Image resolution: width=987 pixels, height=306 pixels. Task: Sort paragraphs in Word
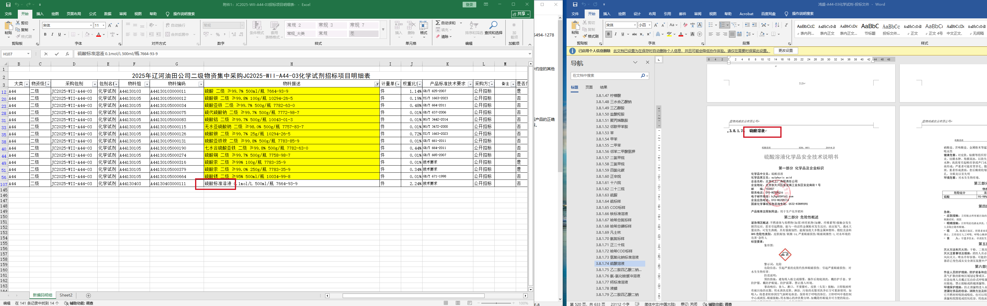pos(777,25)
